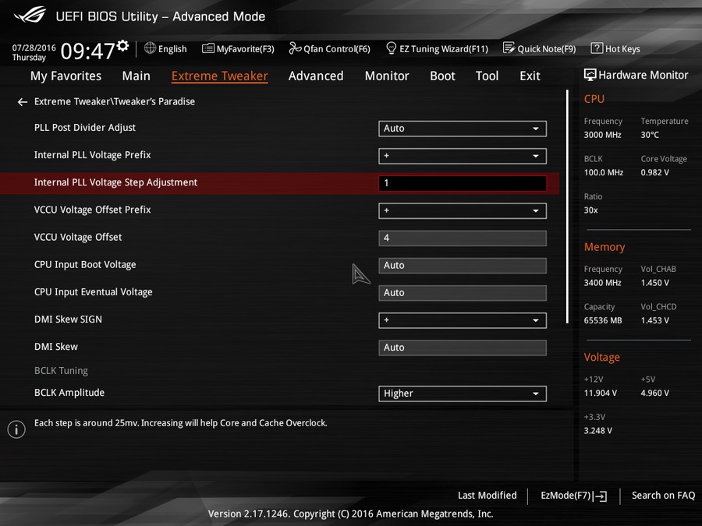702x526 pixels.
Task: Open the Advanced tab
Action: pos(316,76)
